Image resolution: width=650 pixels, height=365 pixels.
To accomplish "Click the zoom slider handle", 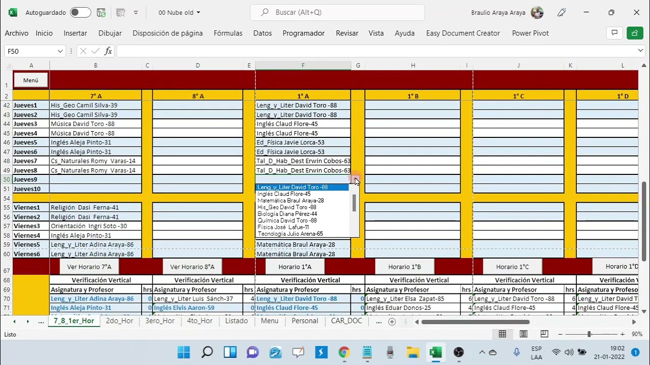I will tap(589, 334).
